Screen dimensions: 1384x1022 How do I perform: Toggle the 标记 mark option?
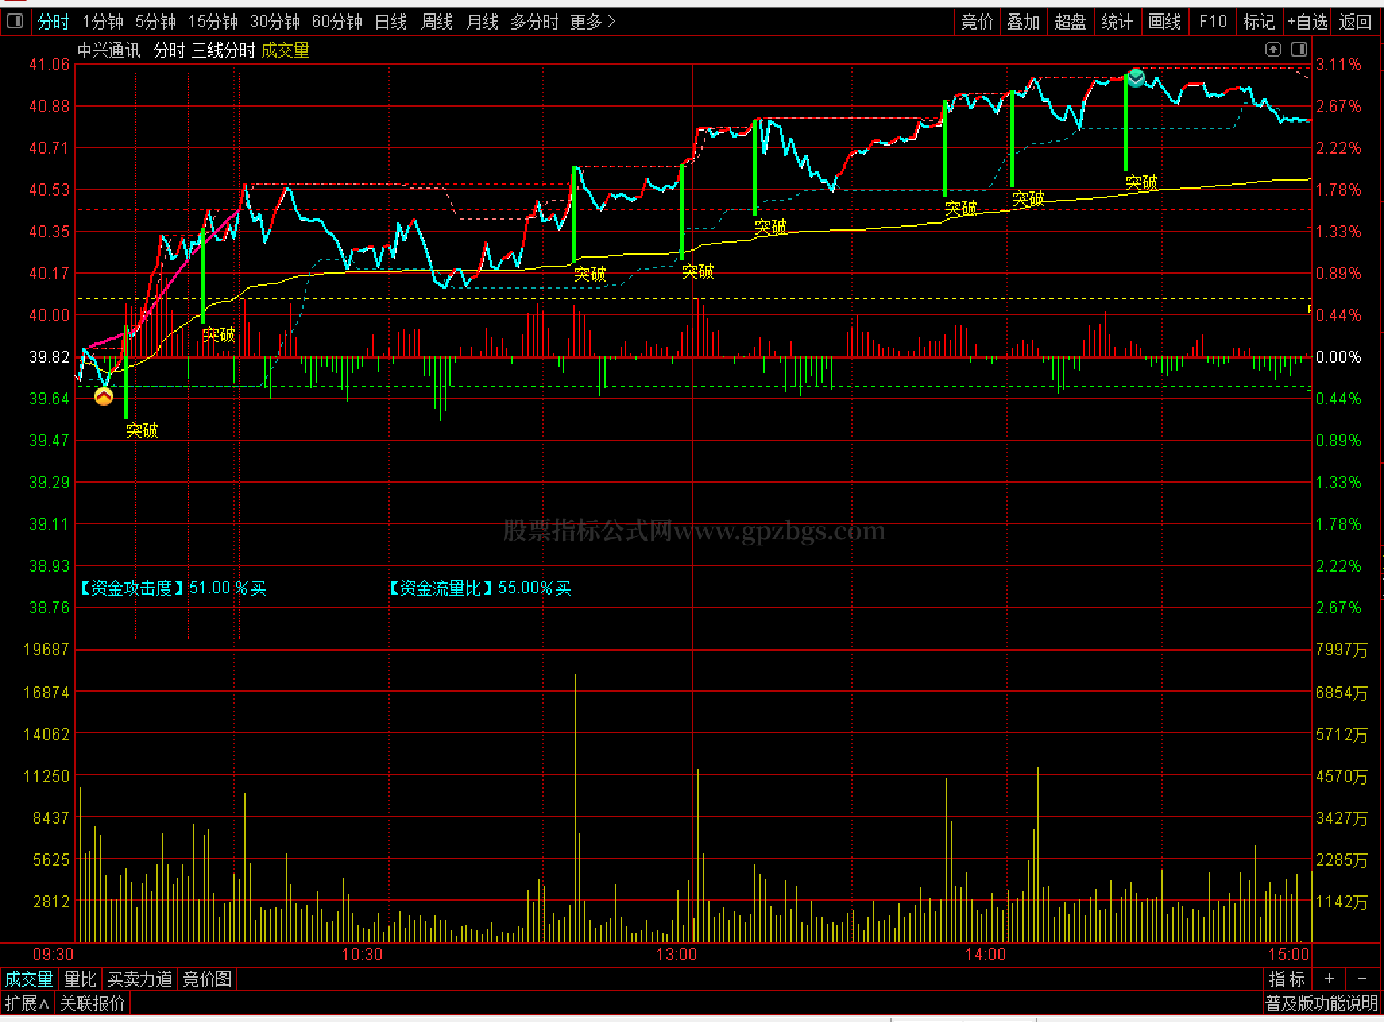tap(1259, 22)
